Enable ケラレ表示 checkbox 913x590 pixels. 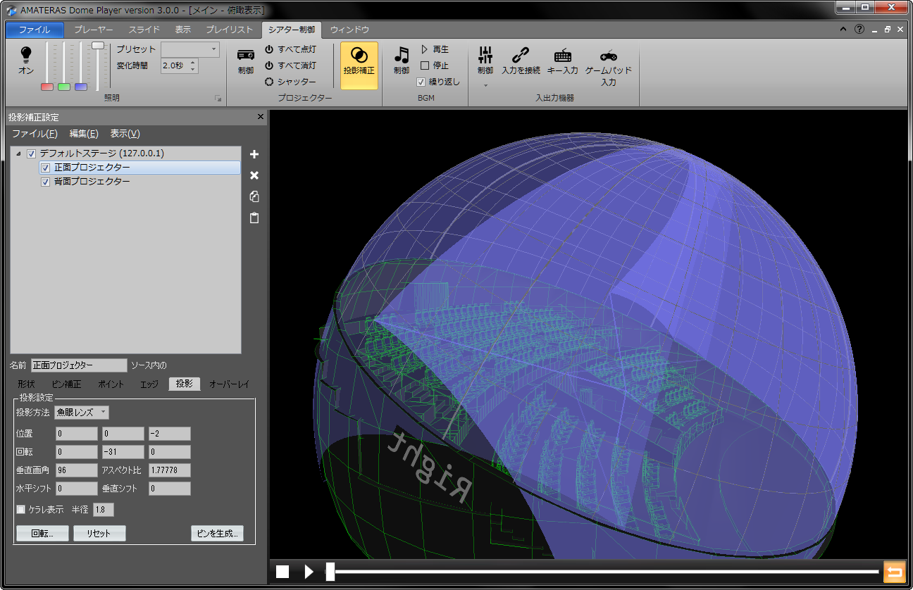click(20, 509)
